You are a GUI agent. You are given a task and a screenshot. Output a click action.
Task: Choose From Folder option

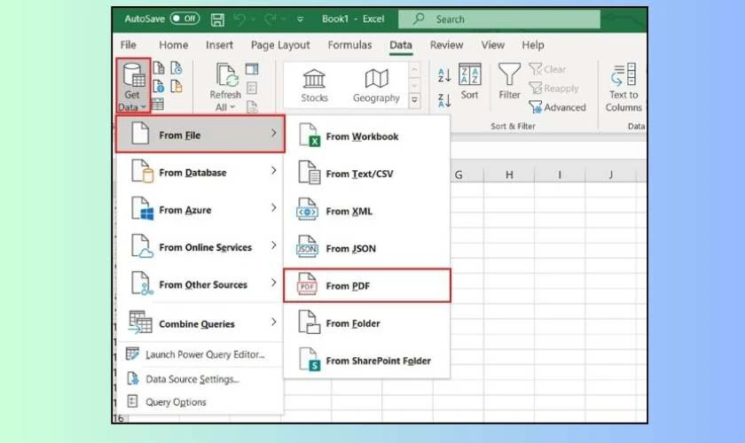pos(367,323)
